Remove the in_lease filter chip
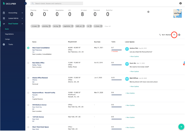Screen dimensions: 186x131 [101, 26]
